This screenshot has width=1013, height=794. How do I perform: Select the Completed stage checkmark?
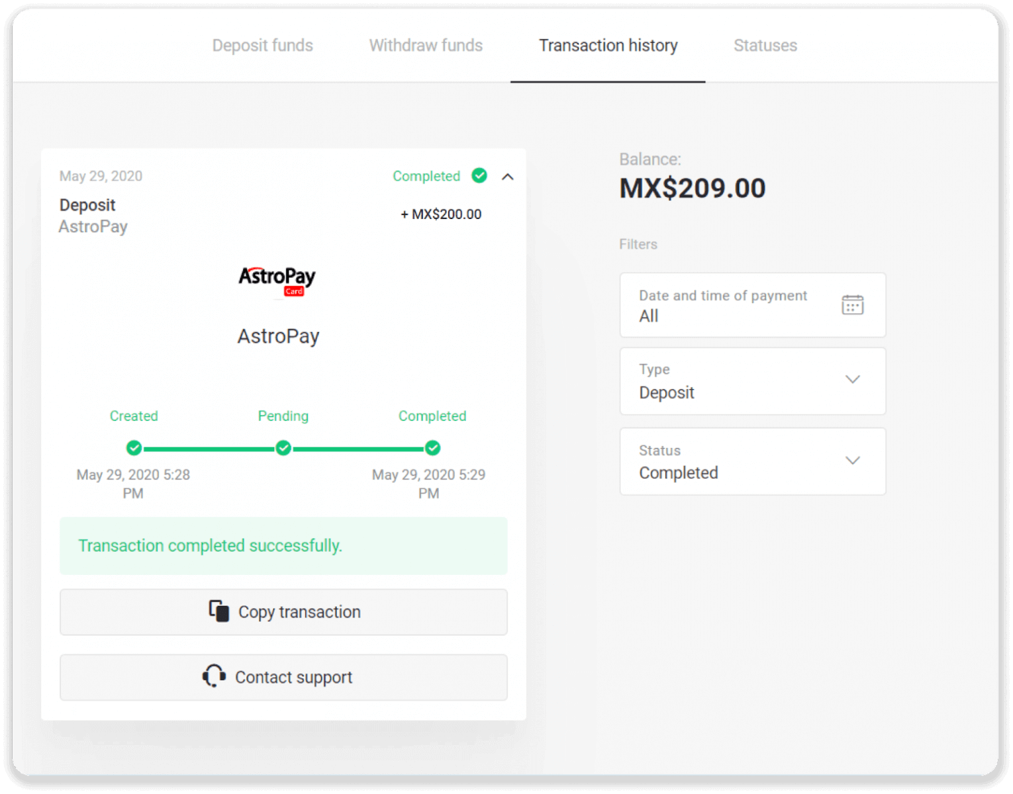click(432, 448)
